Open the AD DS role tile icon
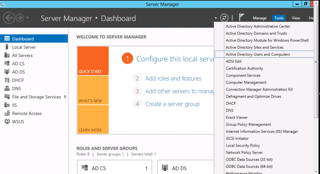320x174 pixels. (165, 168)
